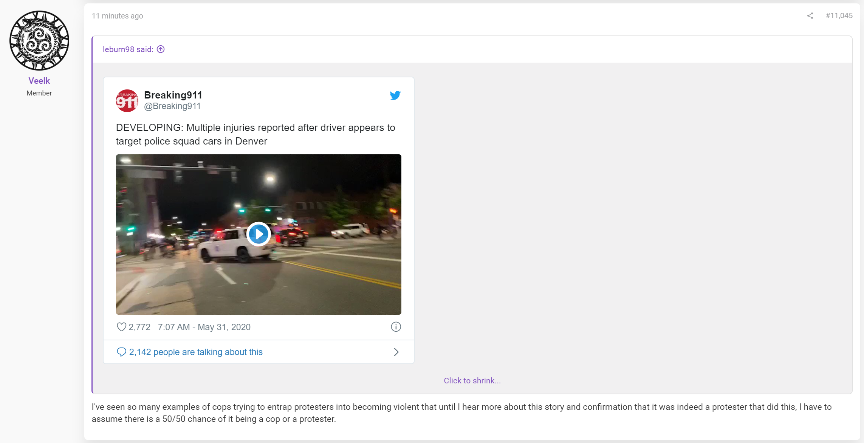Open tweet date '7:07 AM - May 31, 2020'

click(204, 327)
